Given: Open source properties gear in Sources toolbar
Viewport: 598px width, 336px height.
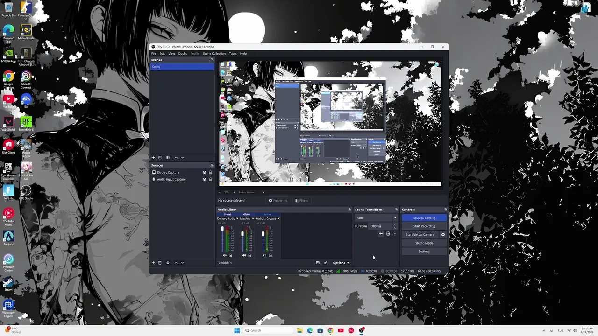Looking at the screenshot, I should [168, 263].
